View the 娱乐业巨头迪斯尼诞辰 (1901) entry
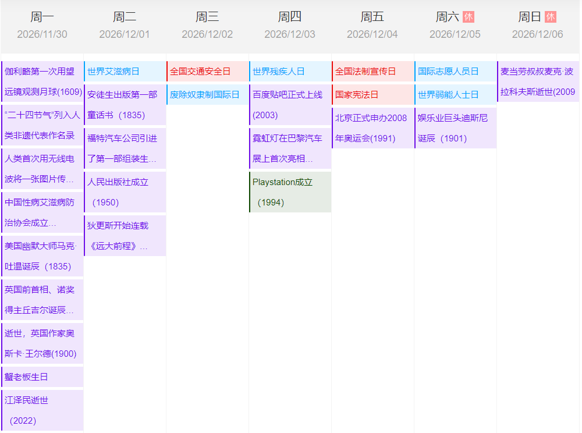 click(456, 128)
